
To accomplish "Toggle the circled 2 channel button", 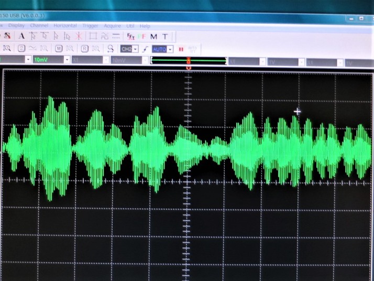I will pos(21,49).
